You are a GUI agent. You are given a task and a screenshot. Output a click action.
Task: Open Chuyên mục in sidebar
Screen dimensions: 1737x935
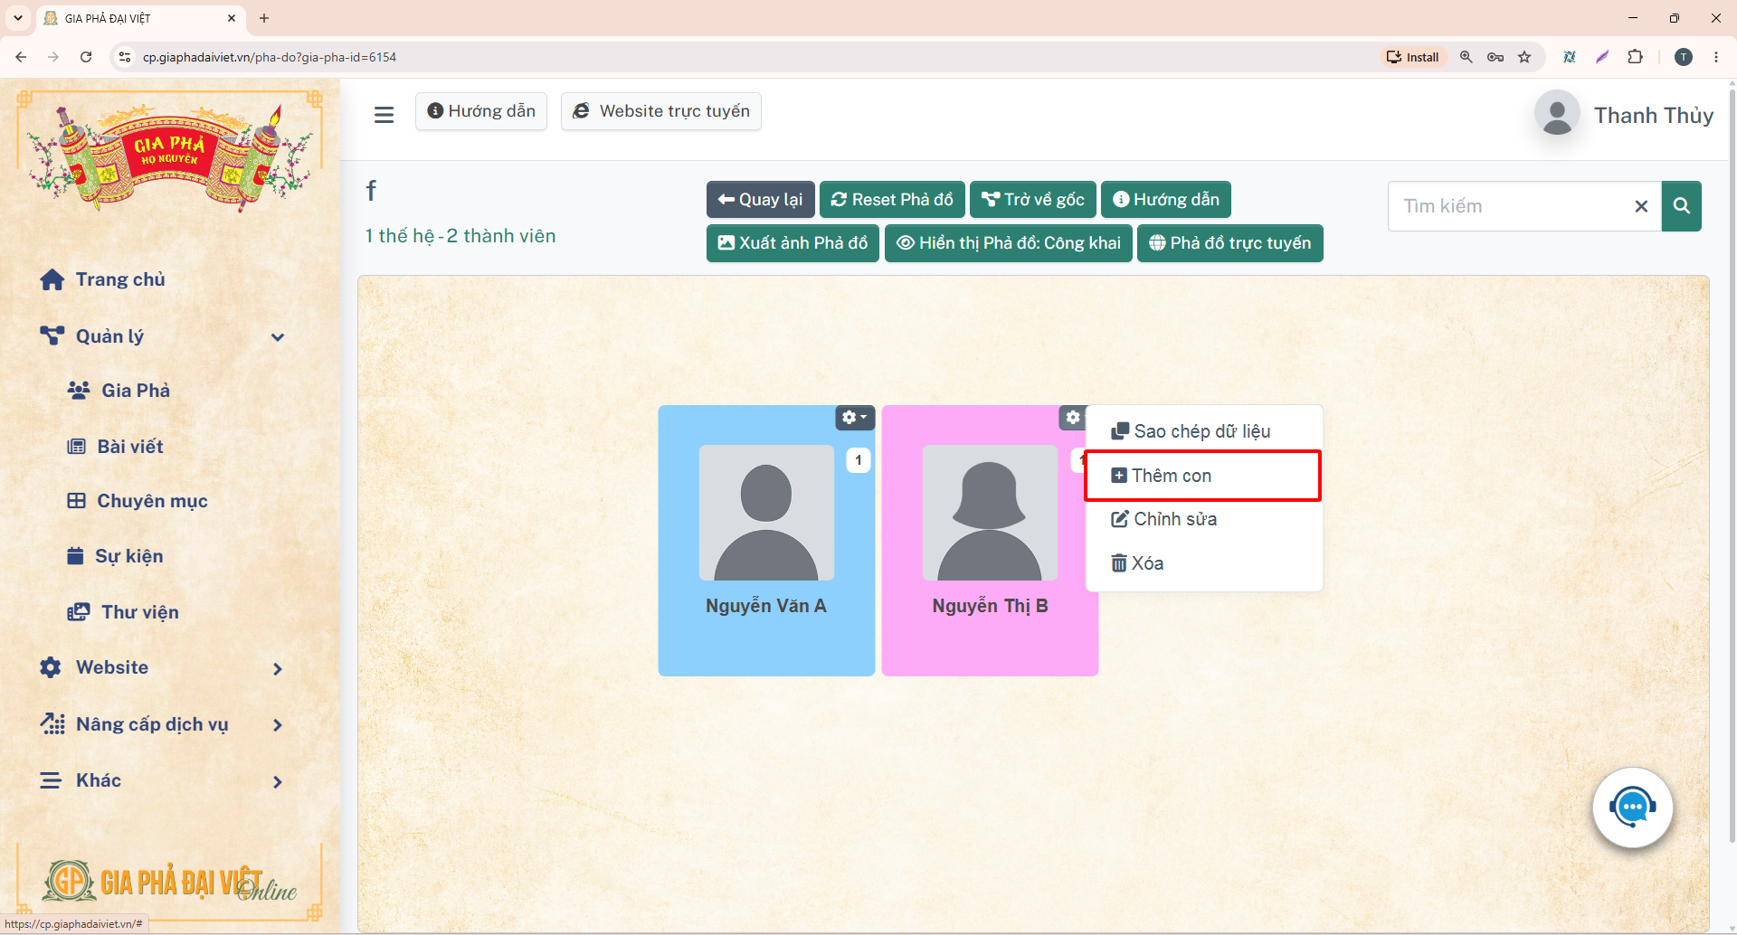[138, 501]
